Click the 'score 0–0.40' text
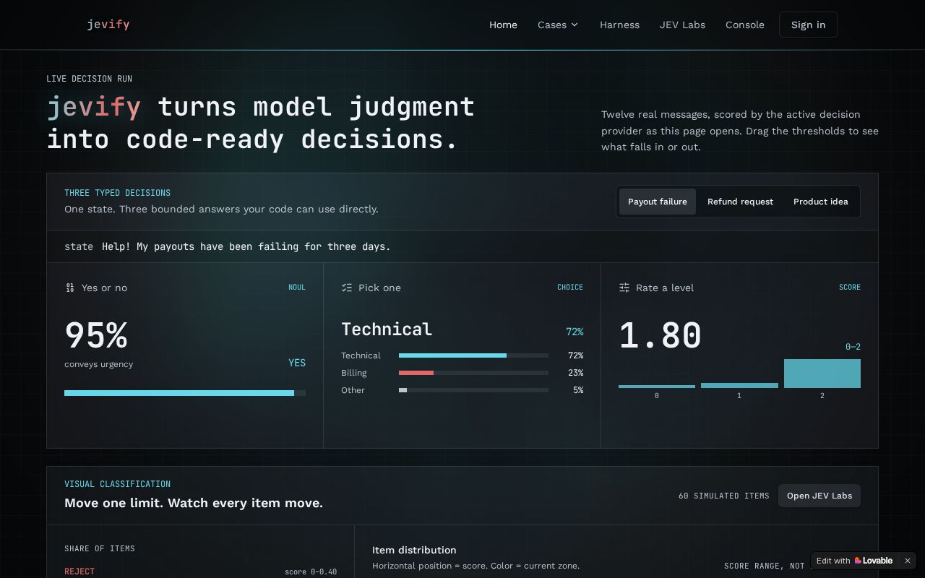925x578 pixels. coord(311,571)
